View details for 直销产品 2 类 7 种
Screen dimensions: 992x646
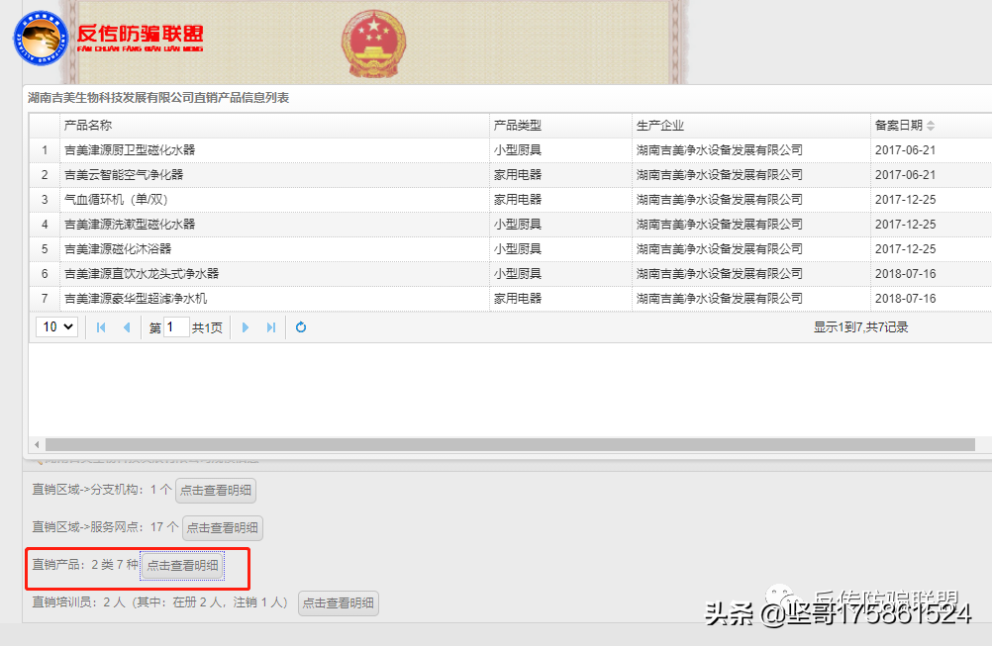[183, 566]
